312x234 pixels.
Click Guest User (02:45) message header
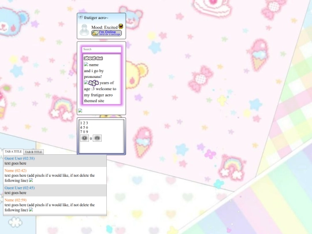20,188
